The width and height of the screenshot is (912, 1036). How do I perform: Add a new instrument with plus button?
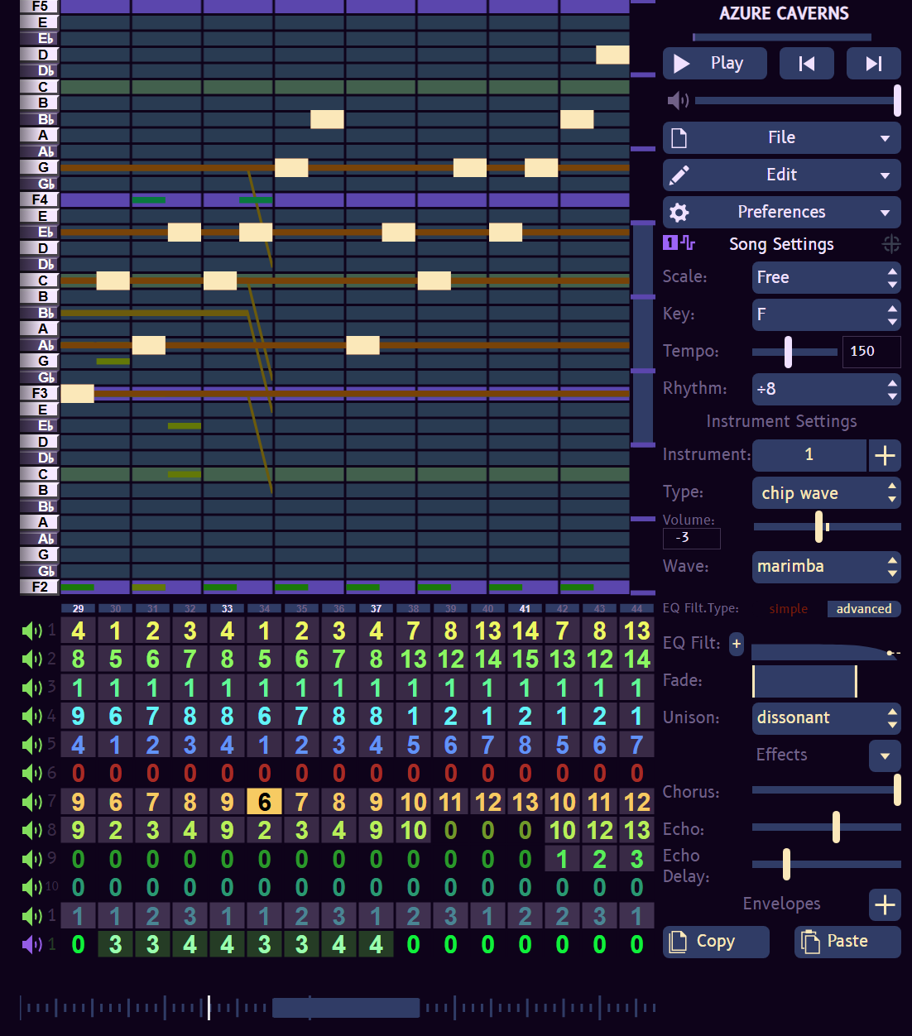885,455
